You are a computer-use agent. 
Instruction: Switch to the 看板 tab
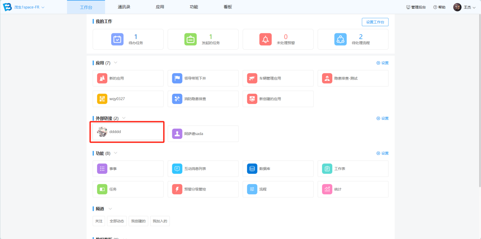(x=228, y=7)
